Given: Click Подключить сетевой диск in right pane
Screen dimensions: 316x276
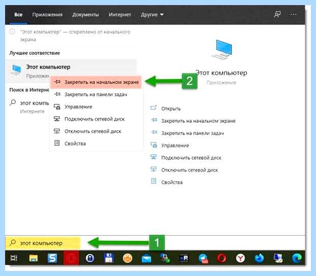Looking at the screenshot, I should [x=186, y=158].
